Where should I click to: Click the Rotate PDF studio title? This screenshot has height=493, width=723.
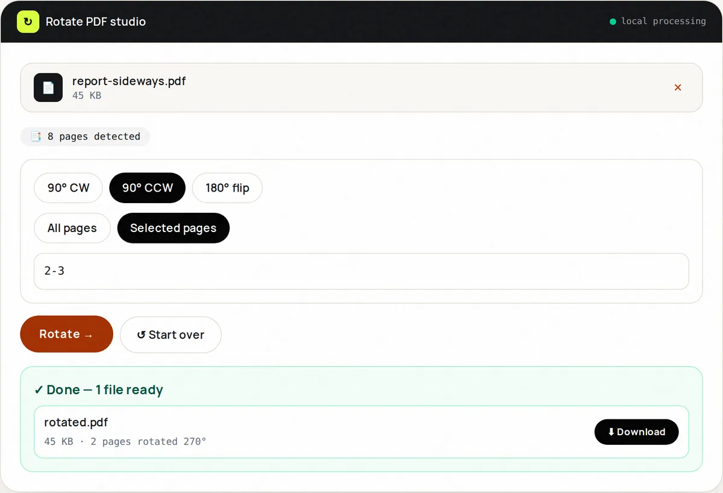click(96, 22)
